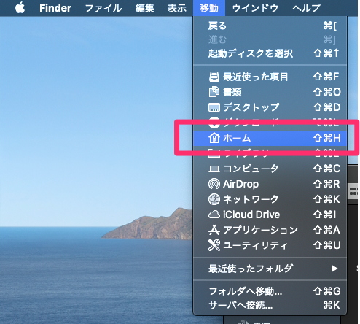Open the Finder application menu
Image resolution: width=360 pixels, height=324 pixels.
55,8
